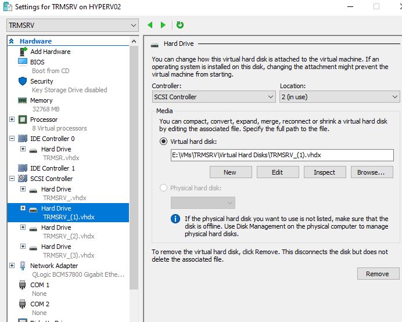
Task: Select the Virtual hard disk radio button
Action: click(x=163, y=142)
